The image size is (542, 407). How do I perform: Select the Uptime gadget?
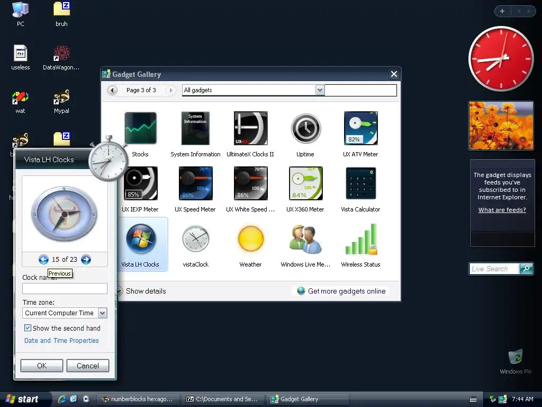click(305, 134)
